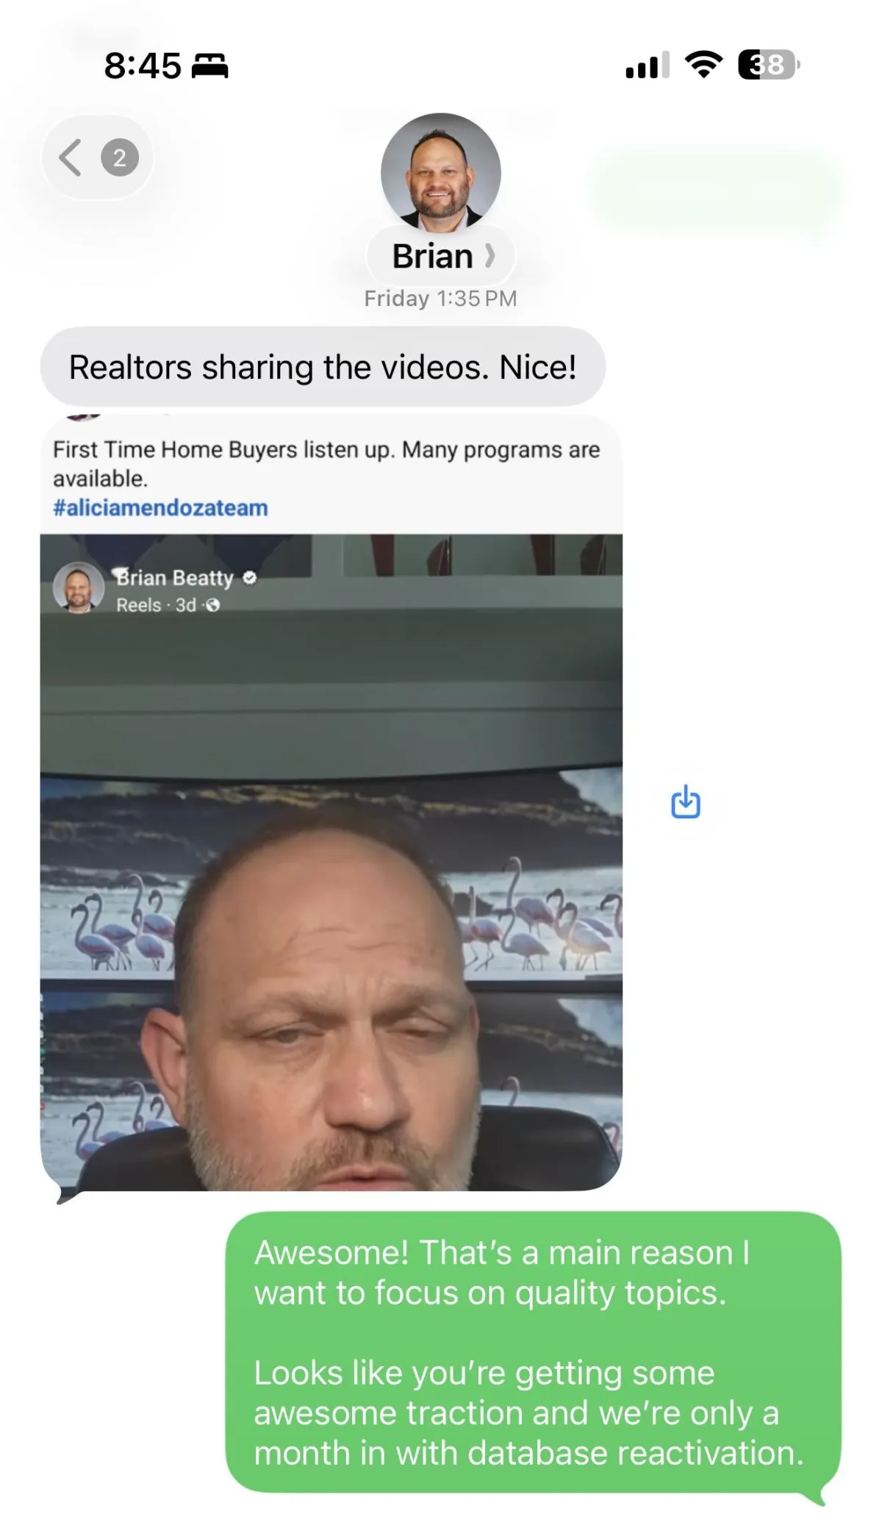Screen dimensions: 882x1522
Task: Open the Brian Beatty reel author name
Action: 175,578
